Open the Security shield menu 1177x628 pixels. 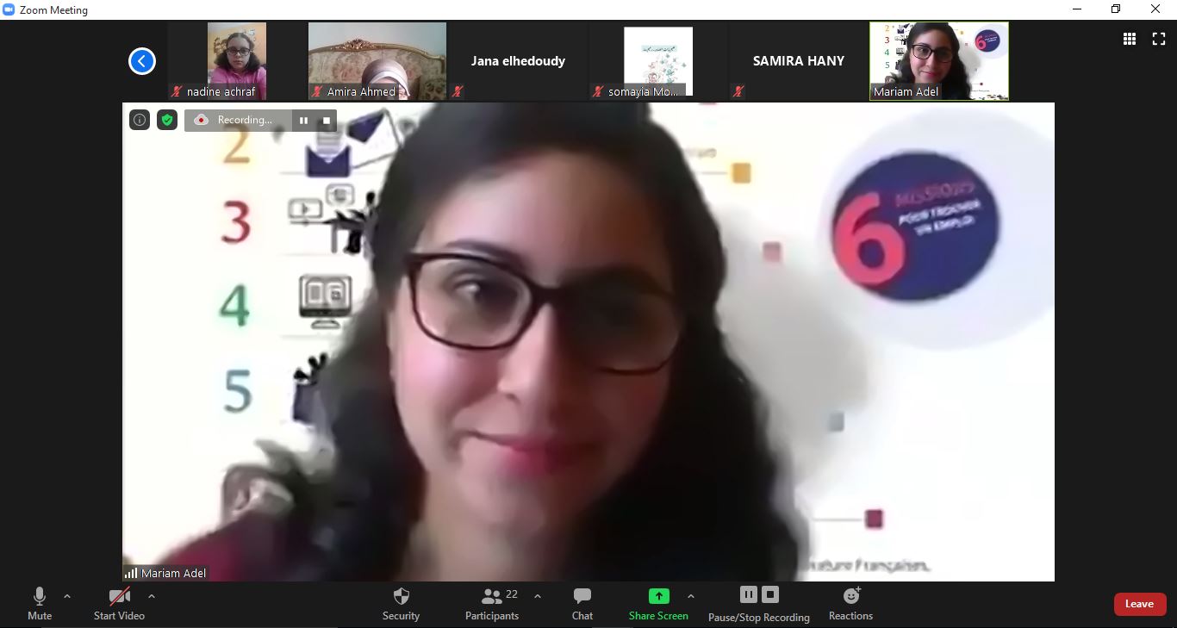coord(401,603)
